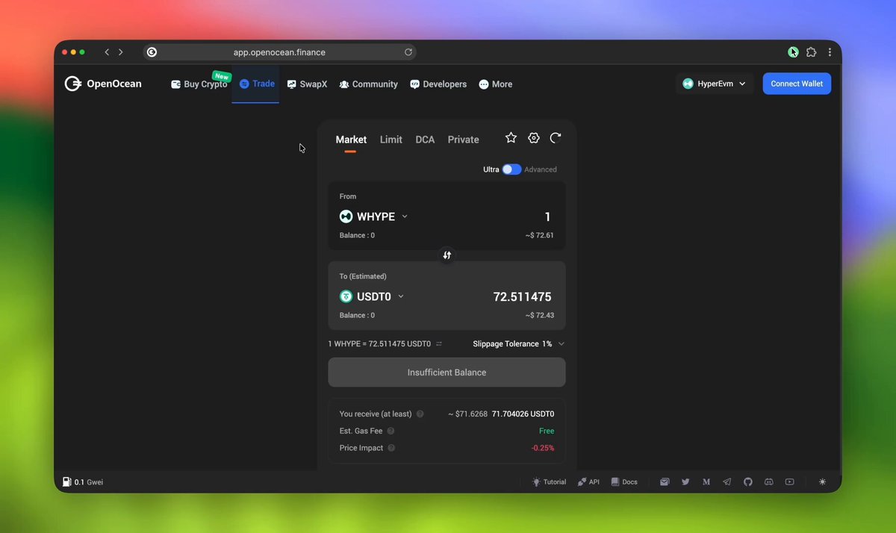Open the browser extensions puzzle icon
The height and width of the screenshot is (533, 896).
(x=812, y=52)
